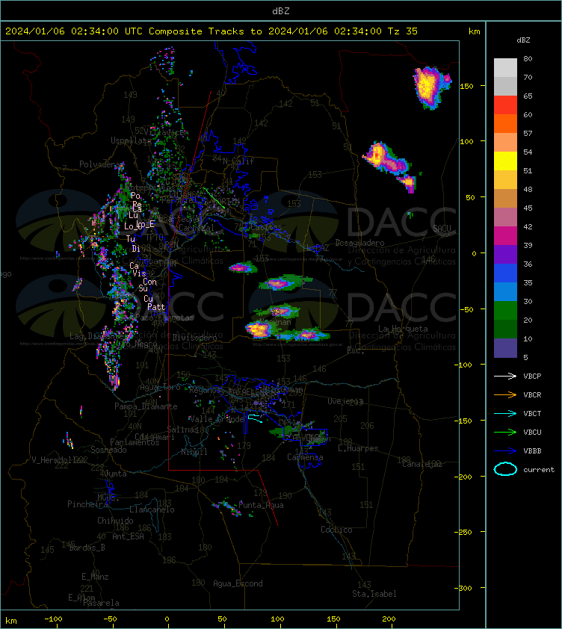
Task: Select the light blue 30-35 dBZ swatch
Action: click(x=505, y=291)
